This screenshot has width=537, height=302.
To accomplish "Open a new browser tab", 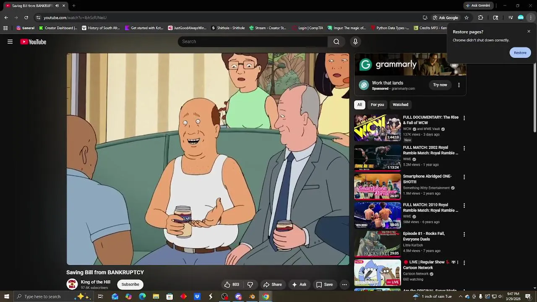I will pos(74,5).
